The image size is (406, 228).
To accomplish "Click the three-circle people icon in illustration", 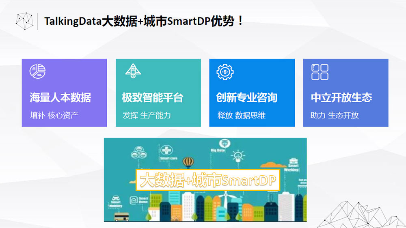I will [x=139, y=153].
